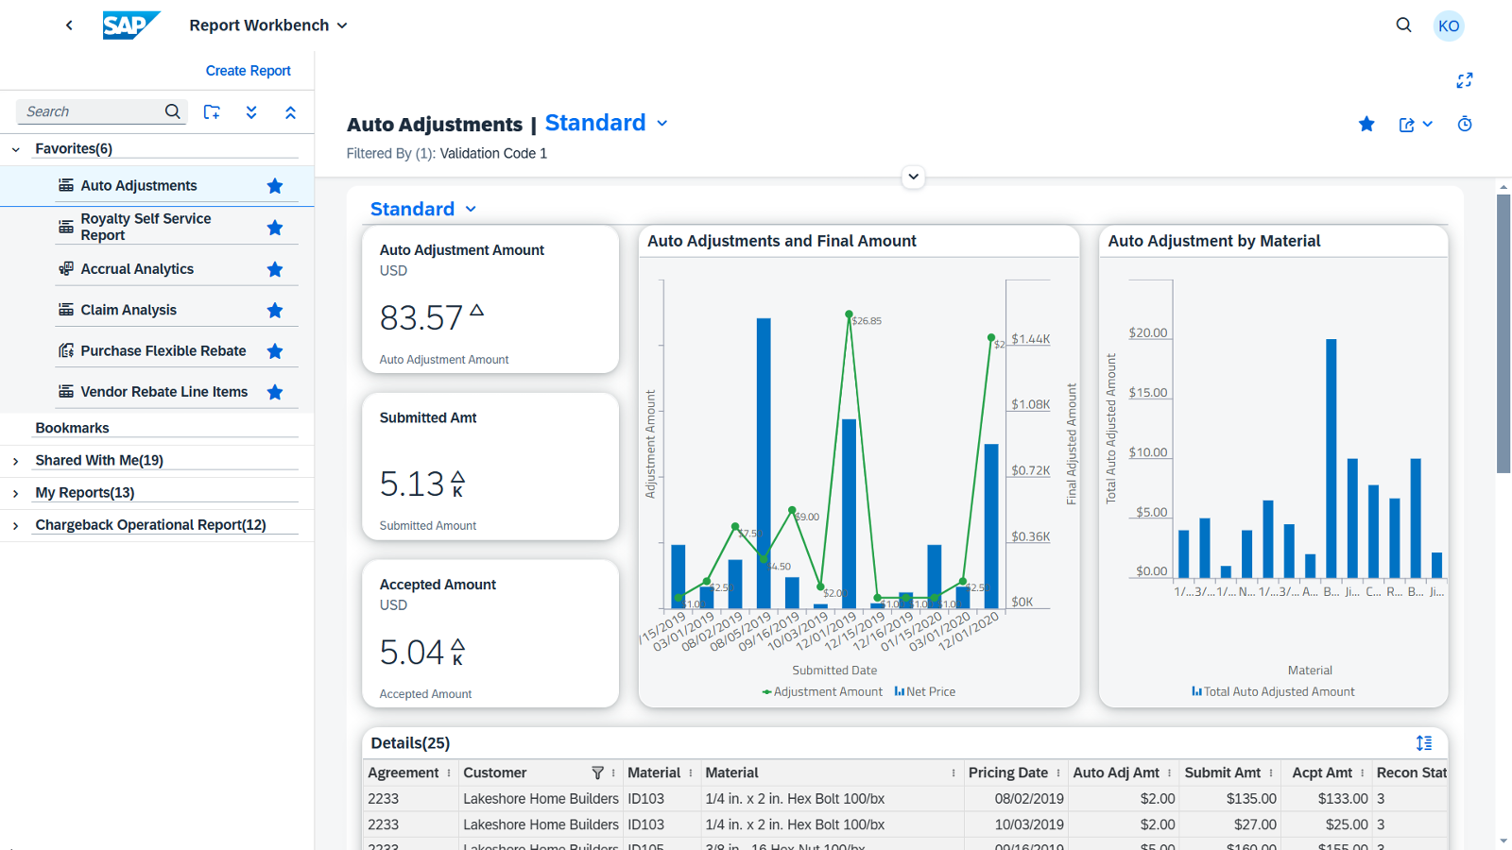Click the report search input field
The image size is (1512, 850).
click(x=91, y=111)
